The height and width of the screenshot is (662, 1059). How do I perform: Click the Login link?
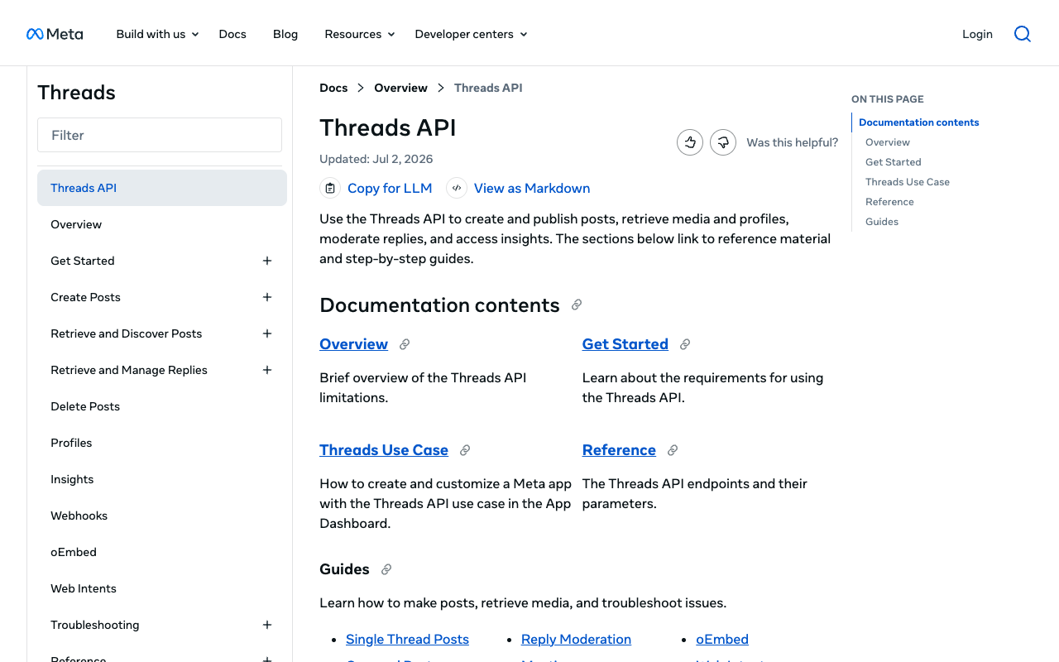pos(977,34)
